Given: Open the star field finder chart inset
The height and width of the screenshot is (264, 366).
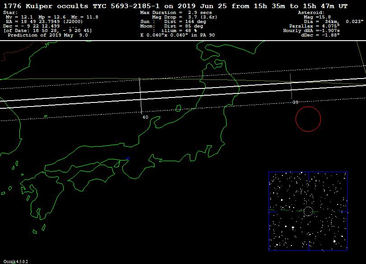Looking at the screenshot, I should tap(308, 211).
